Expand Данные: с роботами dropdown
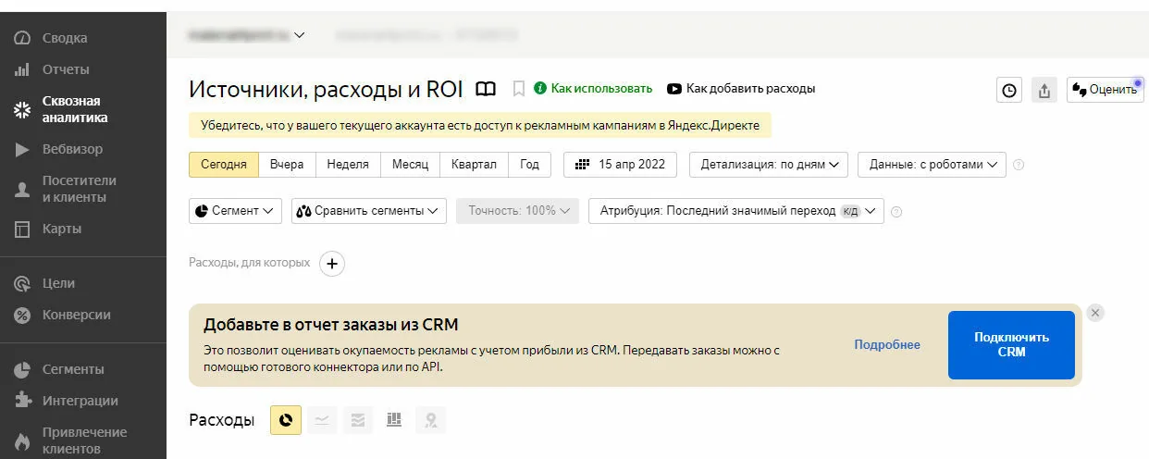This screenshot has height=459, width=1149. (x=932, y=165)
